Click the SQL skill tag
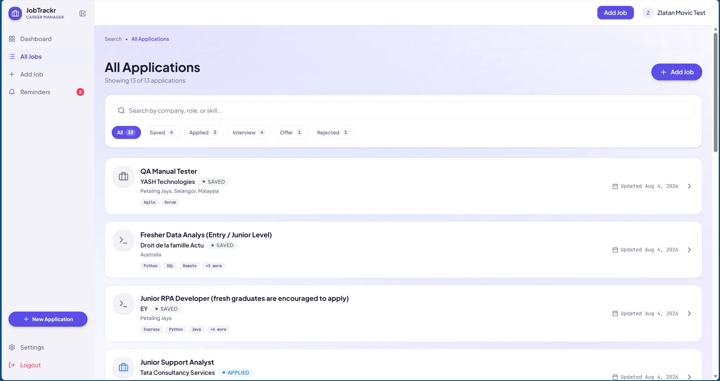The image size is (720, 381). [x=170, y=266]
